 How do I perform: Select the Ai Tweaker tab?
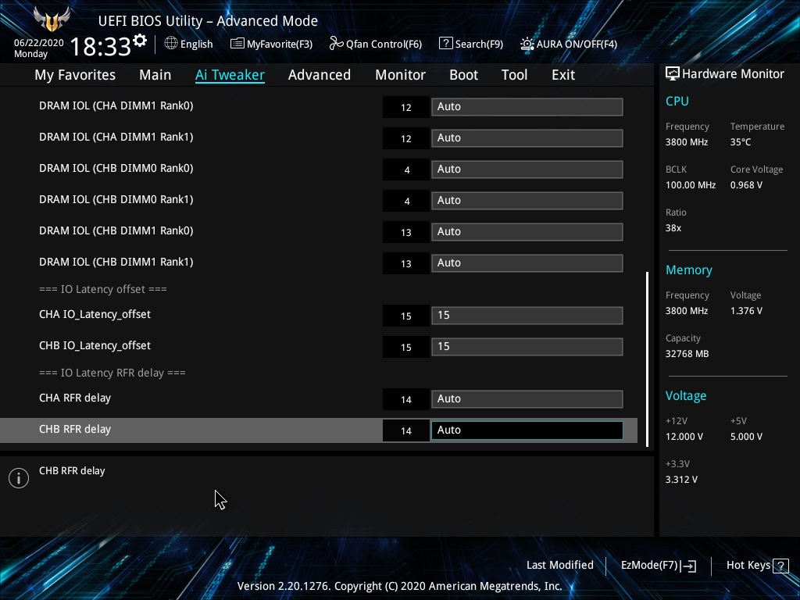(x=230, y=74)
